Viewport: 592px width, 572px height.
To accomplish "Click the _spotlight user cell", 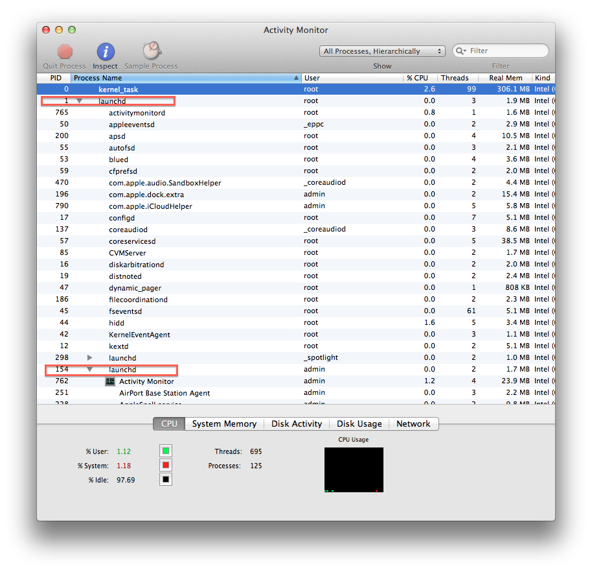I will tap(321, 357).
